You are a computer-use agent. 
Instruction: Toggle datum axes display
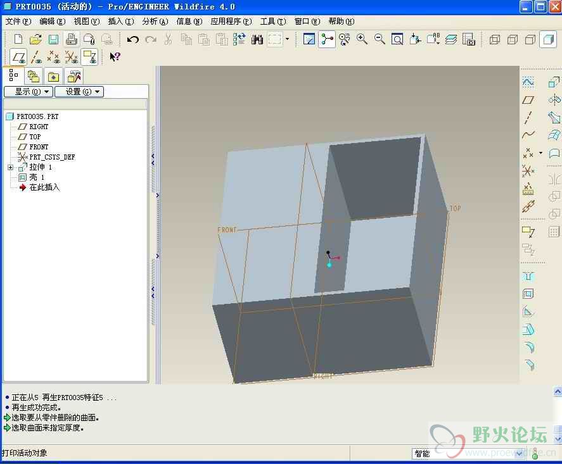tap(36, 56)
